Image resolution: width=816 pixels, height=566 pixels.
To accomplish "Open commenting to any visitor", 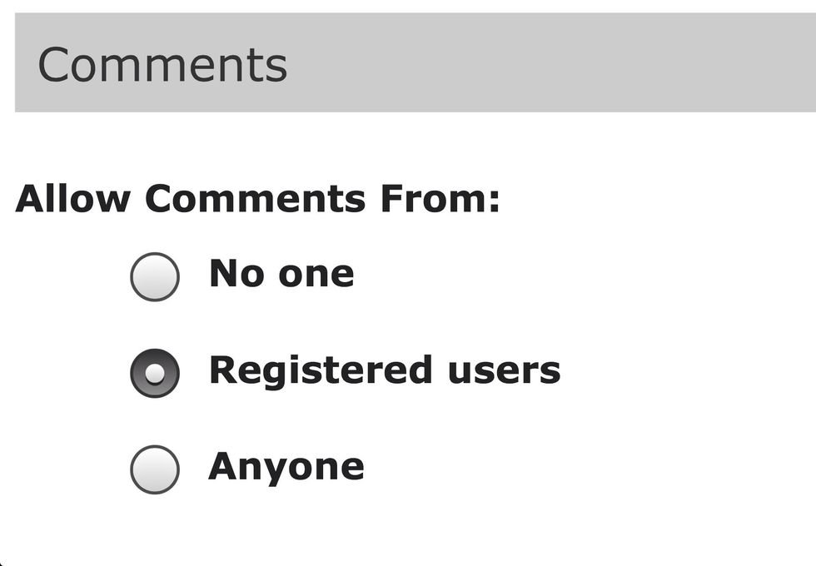I will 155,469.
